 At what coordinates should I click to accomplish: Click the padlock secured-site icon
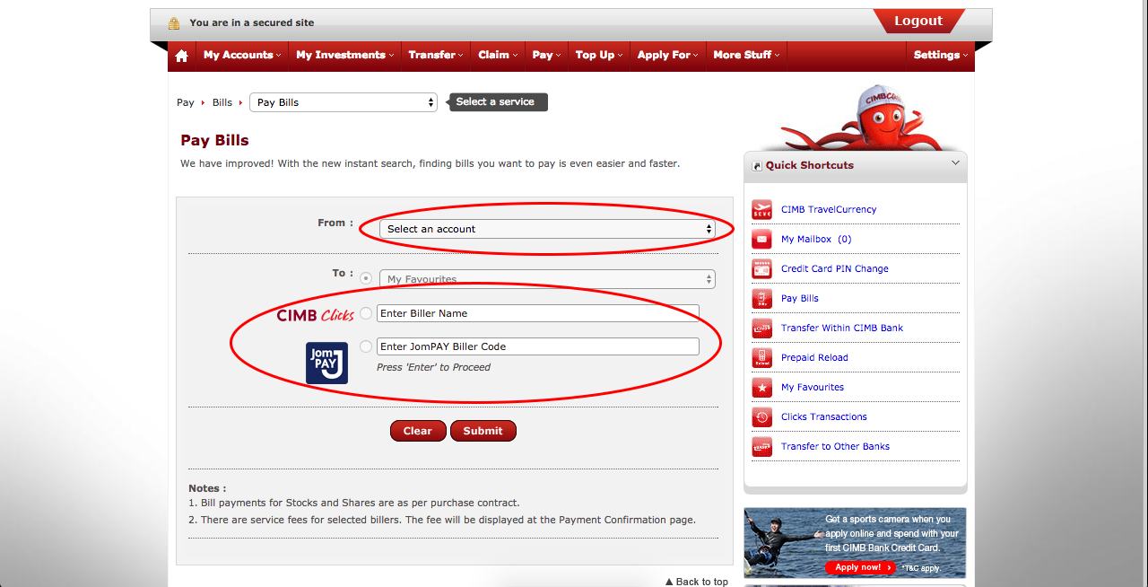tap(174, 22)
